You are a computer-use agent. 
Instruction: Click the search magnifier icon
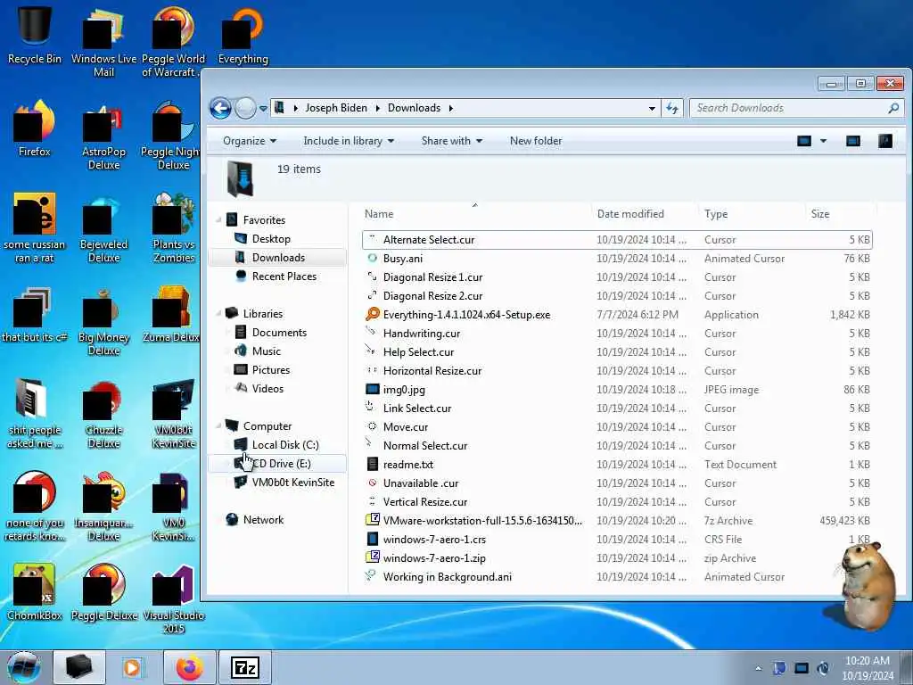click(893, 108)
